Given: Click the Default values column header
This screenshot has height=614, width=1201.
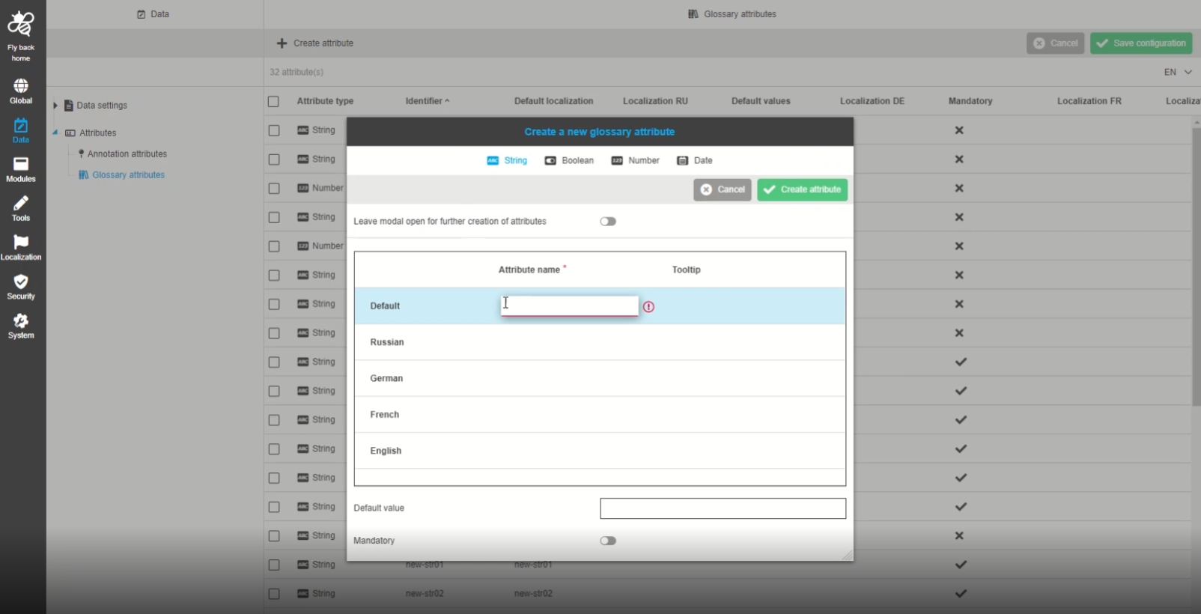Looking at the screenshot, I should [x=761, y=101].
